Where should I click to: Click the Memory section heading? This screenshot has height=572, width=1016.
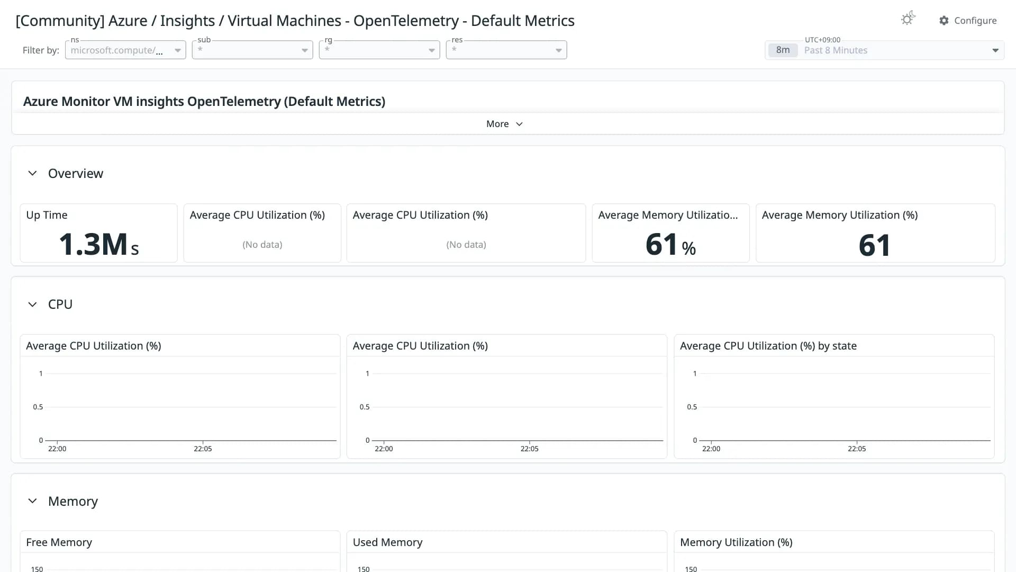(73, 501)
